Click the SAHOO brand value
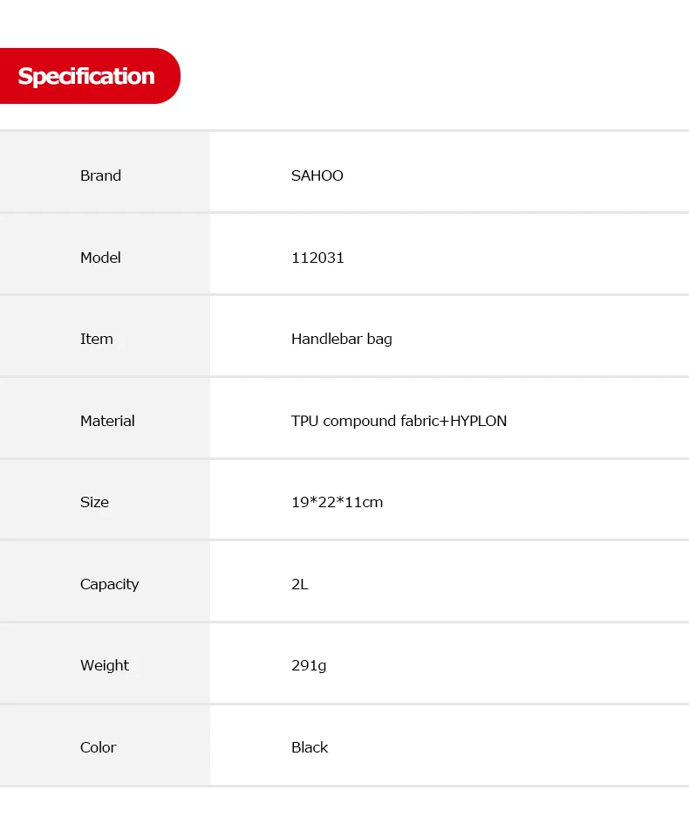689x818 pixels. [317, 175]
